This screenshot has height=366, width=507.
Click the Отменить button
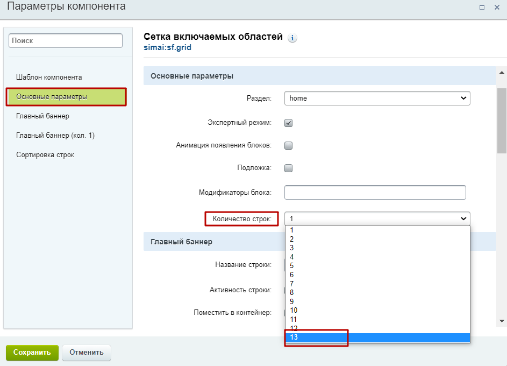[x=86, y=353]
